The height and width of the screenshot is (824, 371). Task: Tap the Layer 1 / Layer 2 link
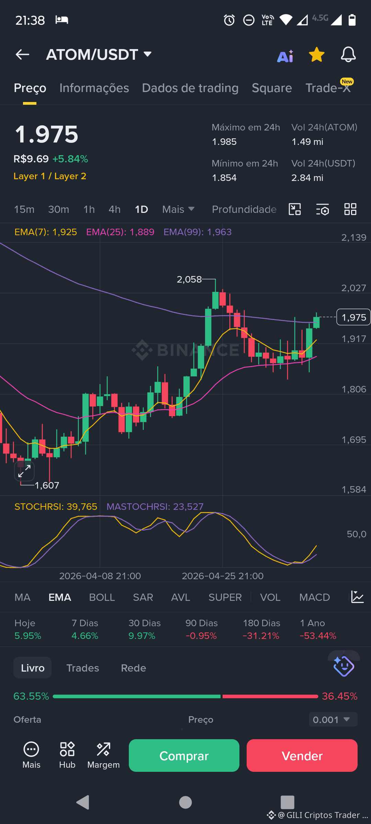[50, 176]
